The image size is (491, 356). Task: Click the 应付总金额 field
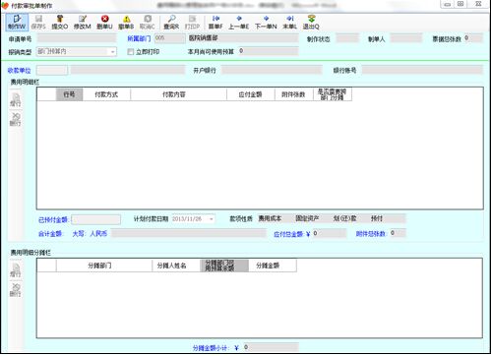coord(330,233)
